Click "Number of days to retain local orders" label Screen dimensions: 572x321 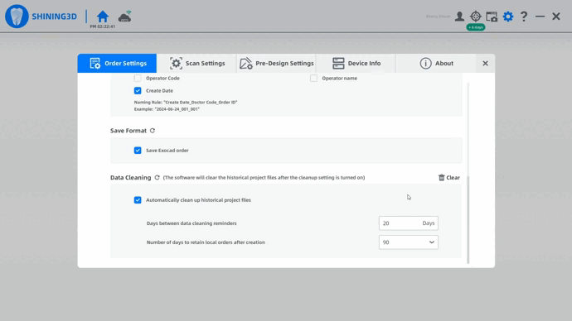pyautogui.click(x=206, y=242)
